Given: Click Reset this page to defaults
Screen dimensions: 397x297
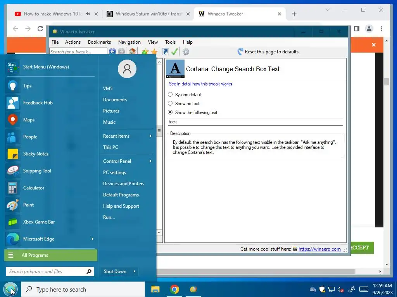Looking at the screenshot, I should pyautogui.click(x=268, y=52).
